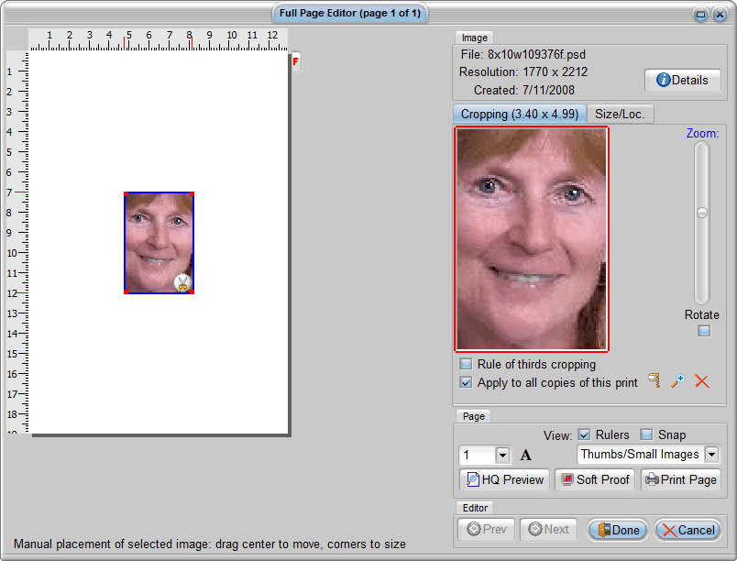Switch to the Size/Loc. tab
Screen dimensions: 737x561
(620, 115)
